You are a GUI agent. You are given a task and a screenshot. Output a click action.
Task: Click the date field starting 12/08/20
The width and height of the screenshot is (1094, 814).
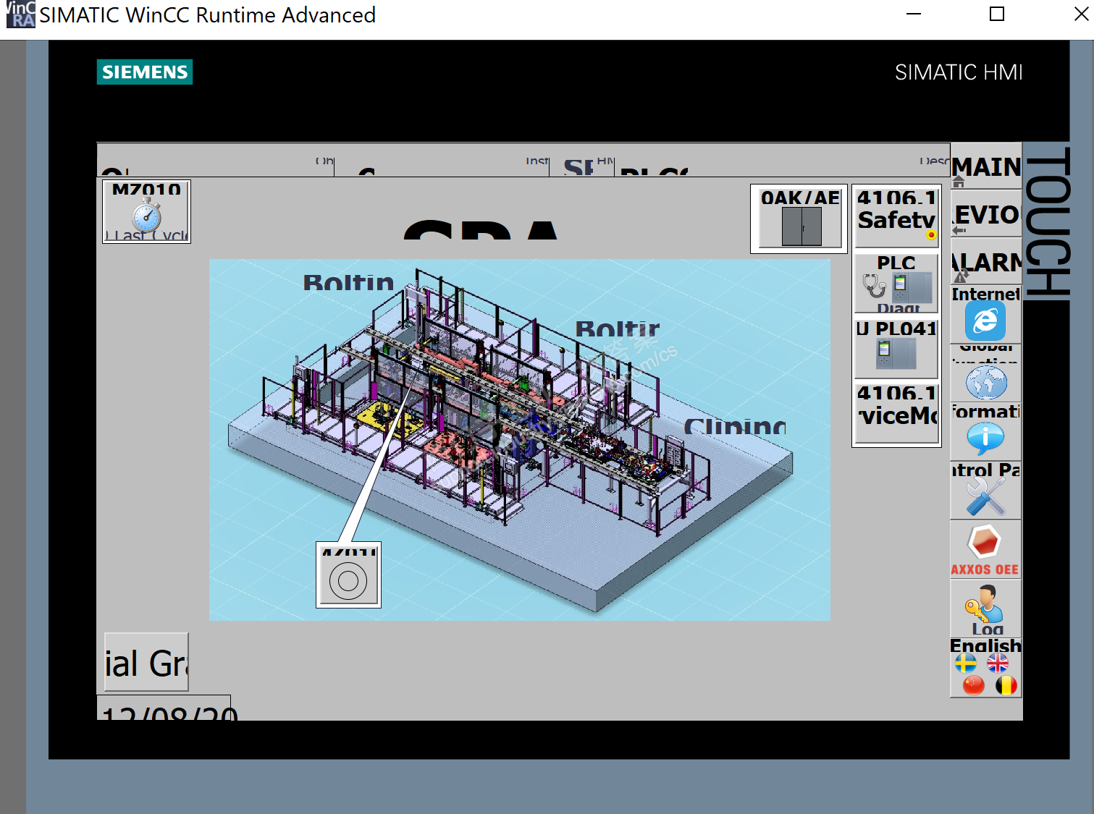(164, 708)
